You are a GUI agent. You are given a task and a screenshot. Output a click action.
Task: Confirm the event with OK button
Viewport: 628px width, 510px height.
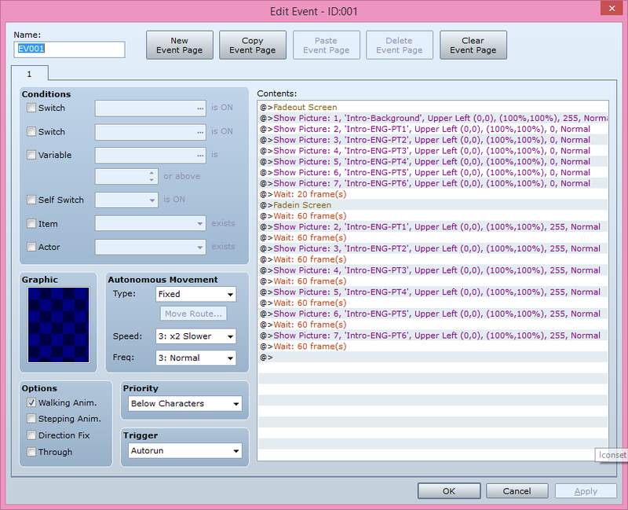click(448, 491)
